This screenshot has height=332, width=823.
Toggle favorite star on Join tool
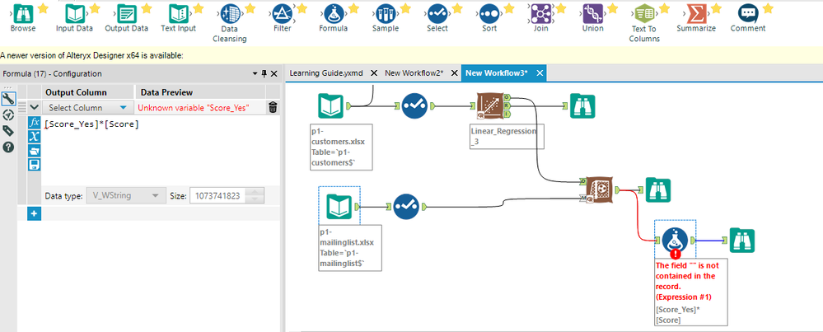click(560, 7)
